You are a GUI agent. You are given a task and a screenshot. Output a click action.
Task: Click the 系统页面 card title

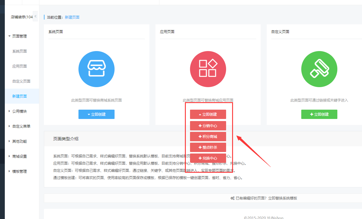[x=56, y=32]
